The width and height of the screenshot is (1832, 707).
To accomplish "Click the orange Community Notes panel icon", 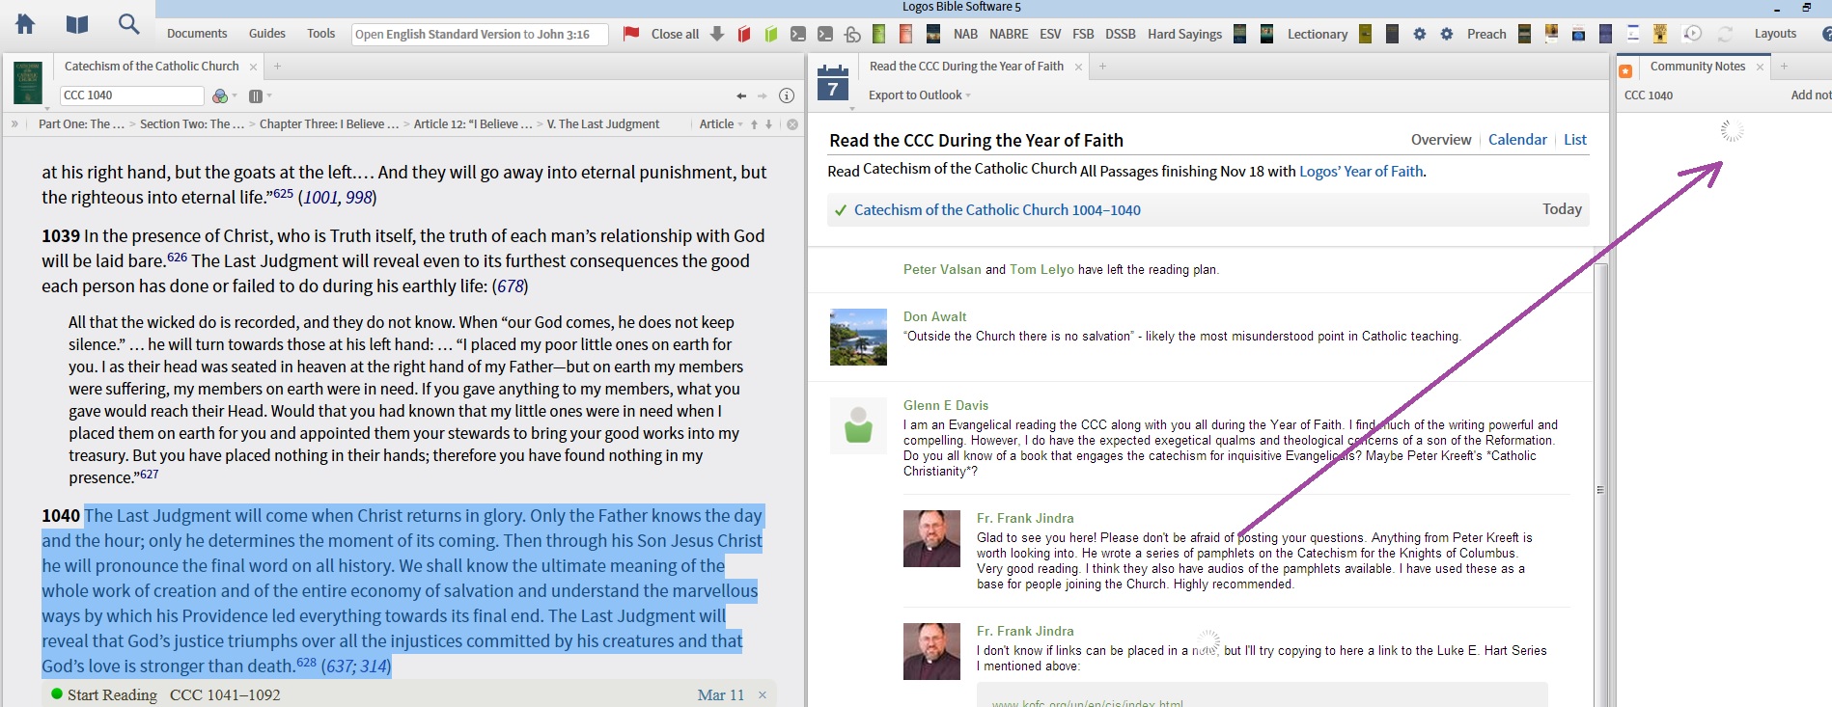I will [x=1625, y=71].
